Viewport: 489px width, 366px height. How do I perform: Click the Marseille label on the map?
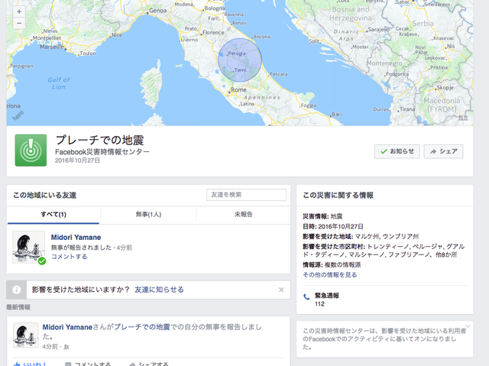(x=52, y=47)
